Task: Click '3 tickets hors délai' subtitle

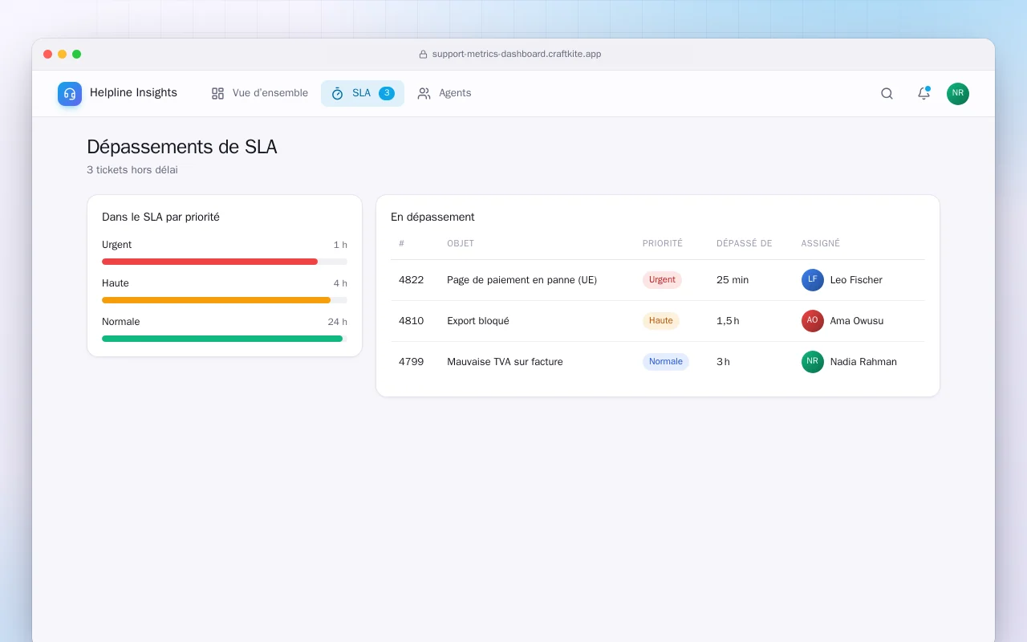Action: click(132, 170)
